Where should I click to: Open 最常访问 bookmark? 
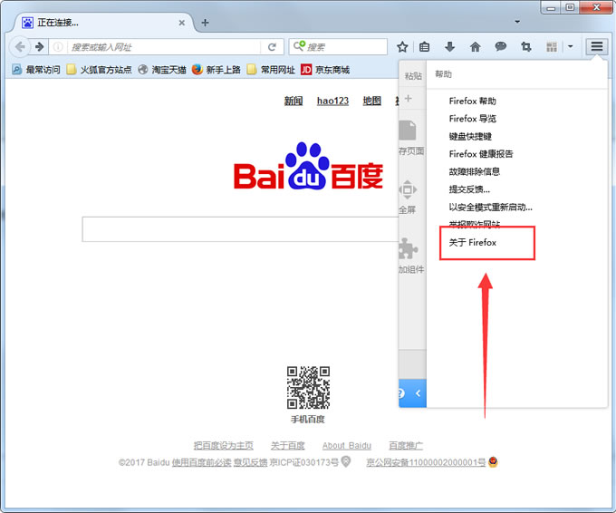point(35,70)
